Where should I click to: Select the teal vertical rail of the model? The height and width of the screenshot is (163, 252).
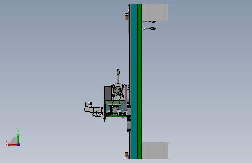click(x=134, y=81)
